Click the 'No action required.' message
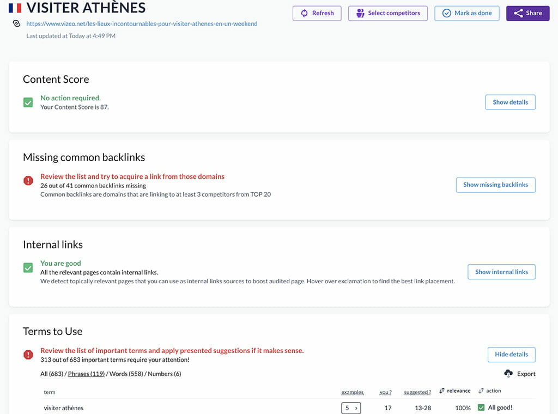 pyautogui.click(x=70, y=98)
